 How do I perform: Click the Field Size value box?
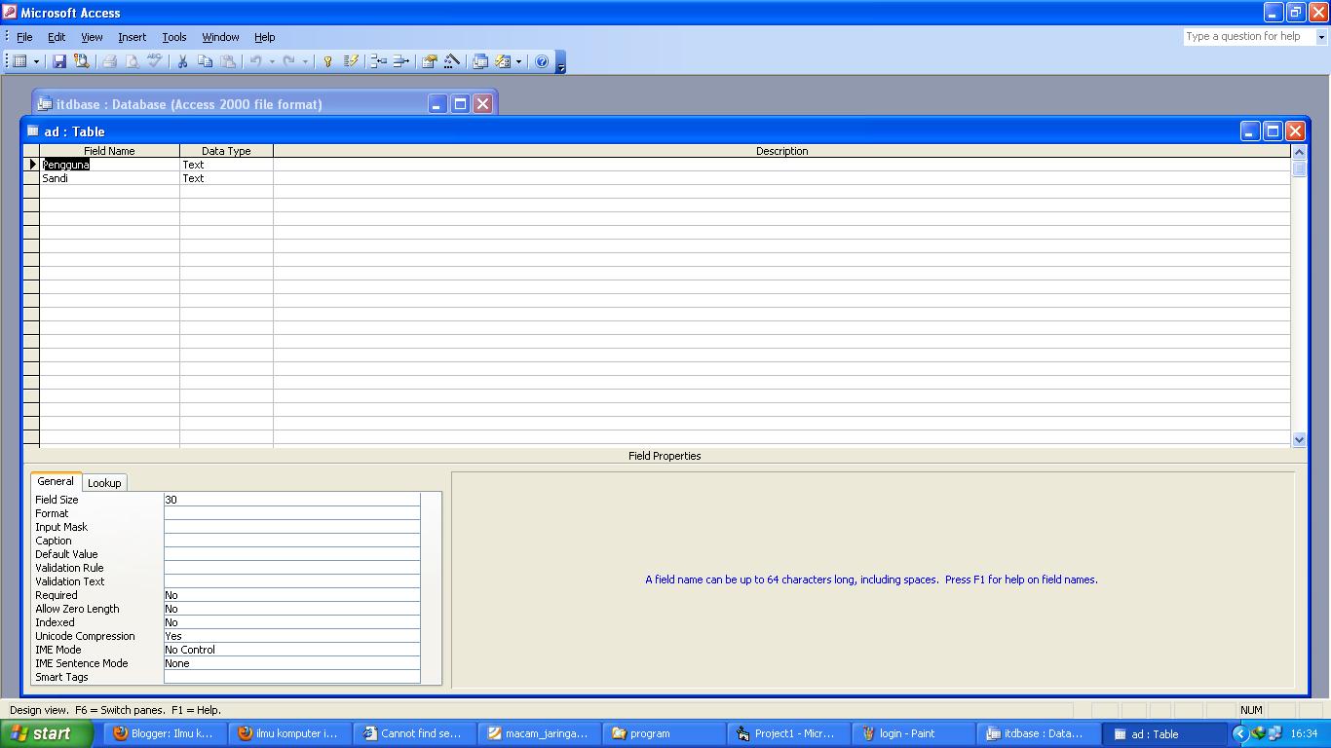[x=292, y=500]
